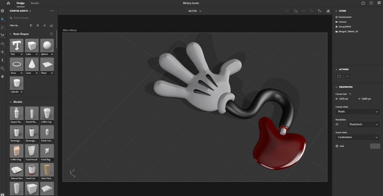Image resolution: width=383 pixels, height=196 pixels.
Task: Add the Cone basic shape thumbnail
Action: tap(32, 64)
